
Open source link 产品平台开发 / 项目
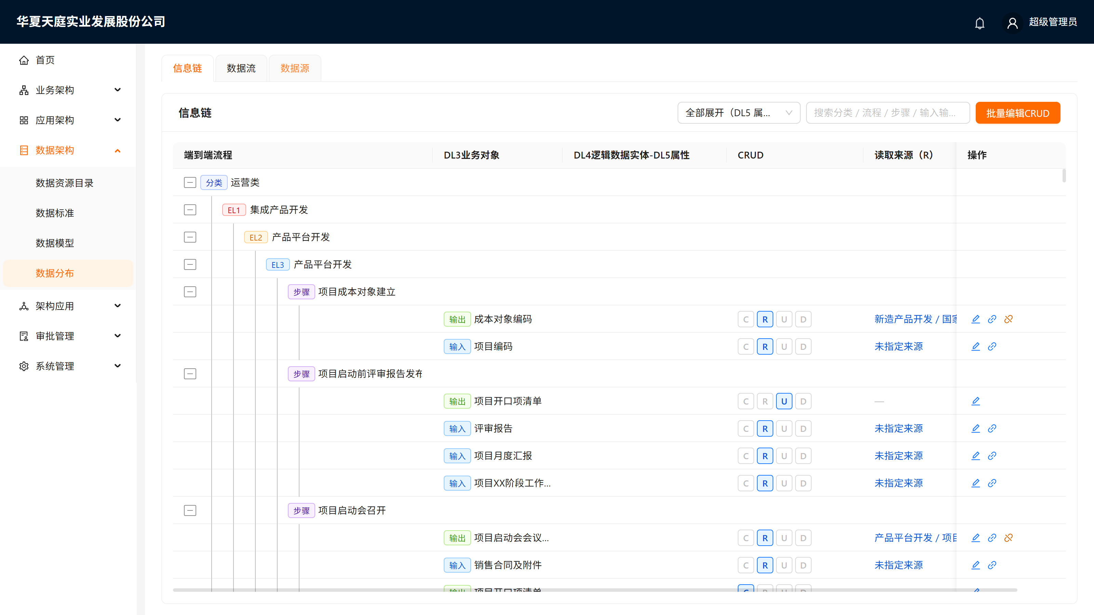coord(915,538)
